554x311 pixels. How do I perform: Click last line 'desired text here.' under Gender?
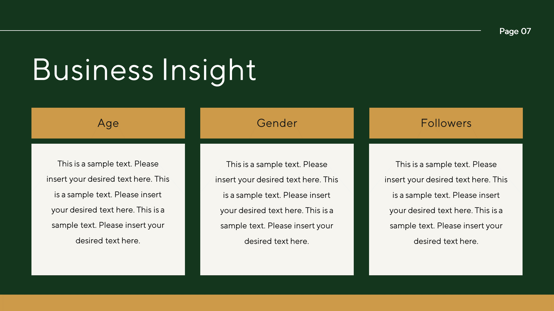pos(277,241)
